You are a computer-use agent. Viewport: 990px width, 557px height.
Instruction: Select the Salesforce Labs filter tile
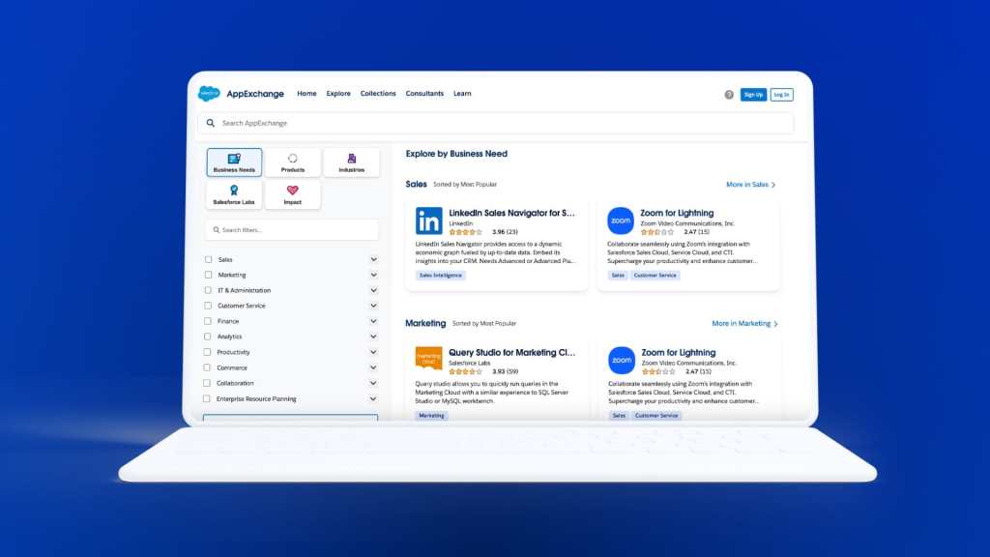[x=234, y=194]
